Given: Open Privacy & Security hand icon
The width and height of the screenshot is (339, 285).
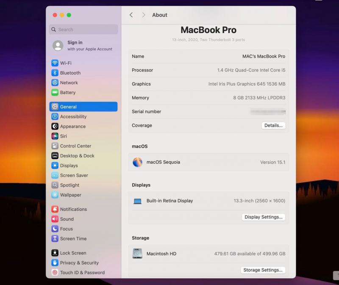Looking at the screenshot, I should 55,263.
